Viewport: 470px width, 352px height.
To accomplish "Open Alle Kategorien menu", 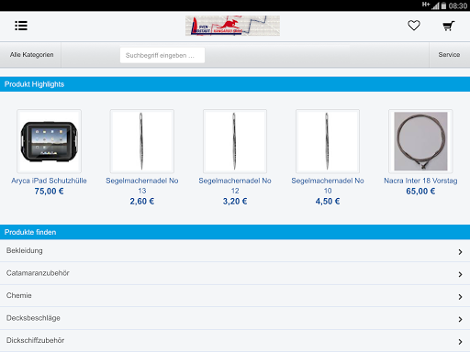I will coord(31,55).
